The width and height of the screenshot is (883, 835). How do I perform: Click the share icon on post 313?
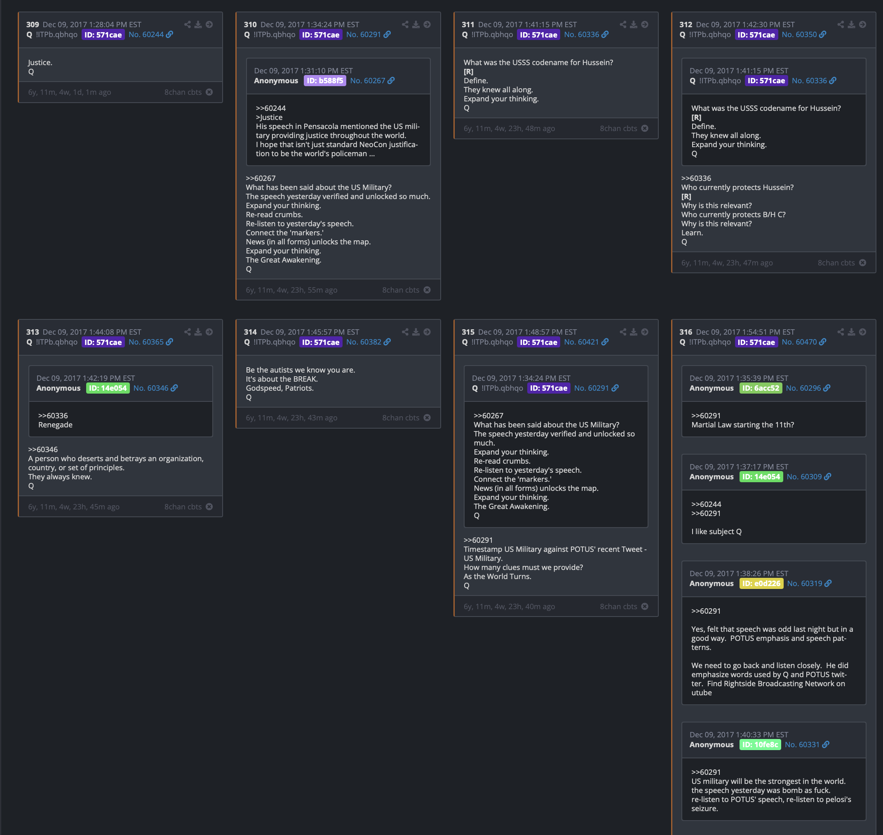[x=188, y=332]
